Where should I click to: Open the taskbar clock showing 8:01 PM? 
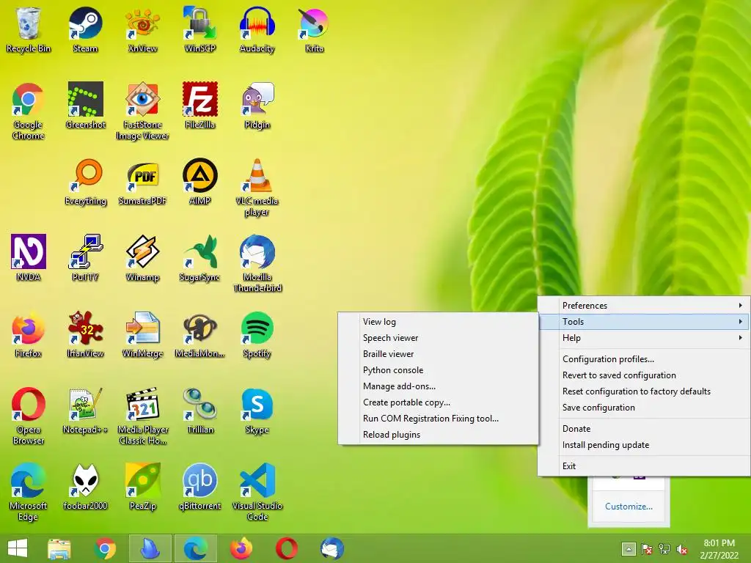(719, 549)
